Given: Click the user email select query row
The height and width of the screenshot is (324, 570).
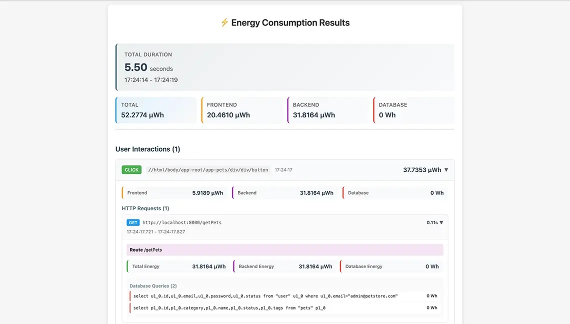Looking at the screenshot, I should tap(285, 296).
